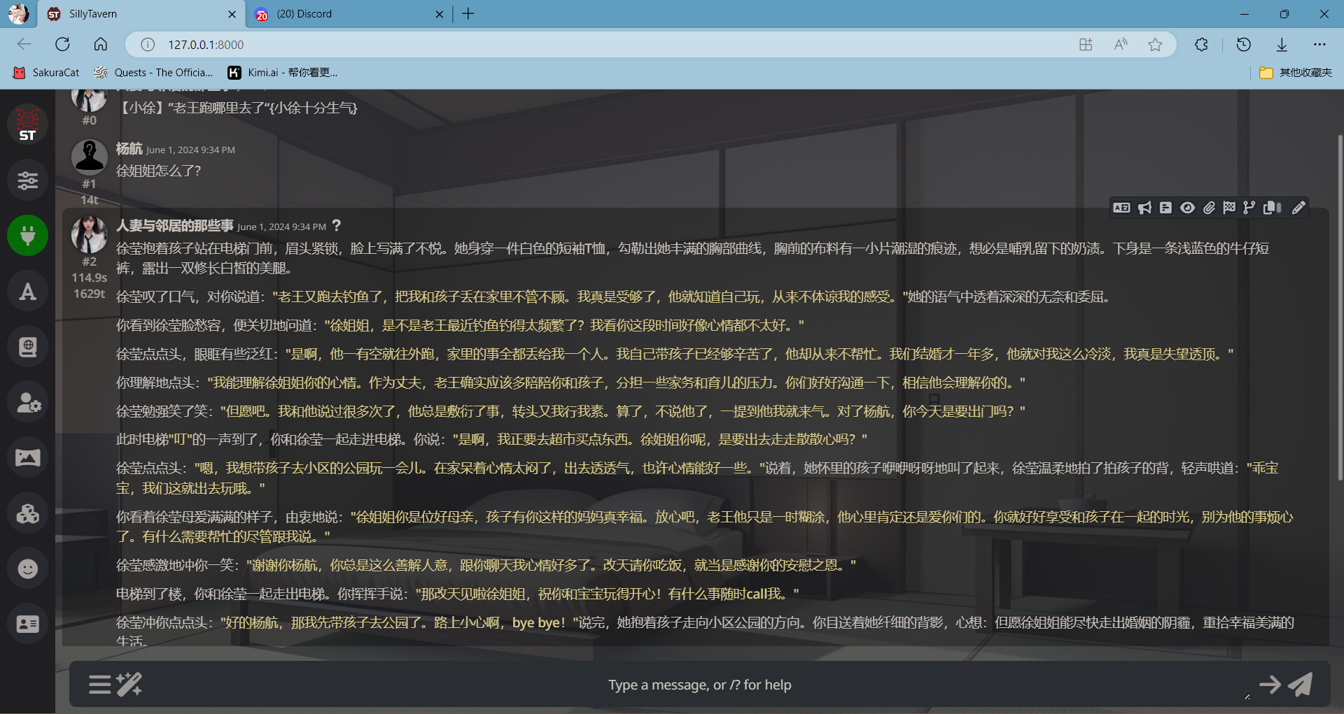This screenshot has height=714, width=1344.
Task: Toggle message visibility with the eye icon
Action: click(1187, 208)
